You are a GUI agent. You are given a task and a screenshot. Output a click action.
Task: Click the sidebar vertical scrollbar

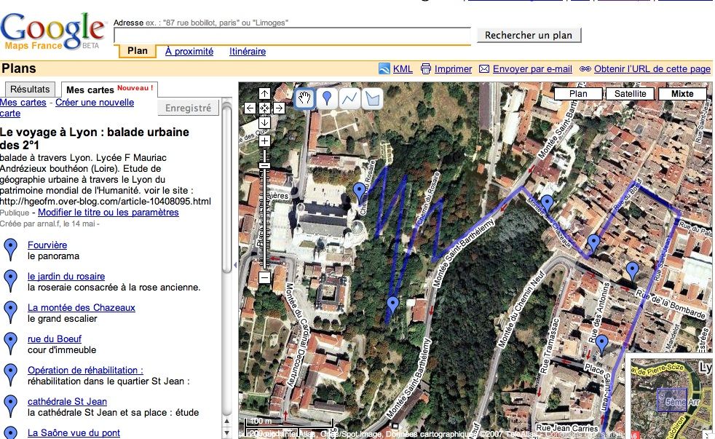(227, 189)
